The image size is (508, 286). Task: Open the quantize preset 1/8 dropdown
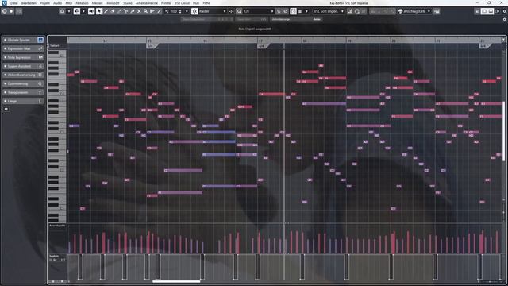click(259, 11)
